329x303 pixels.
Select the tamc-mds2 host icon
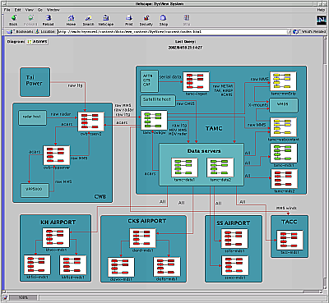click(x=284, y=179)
